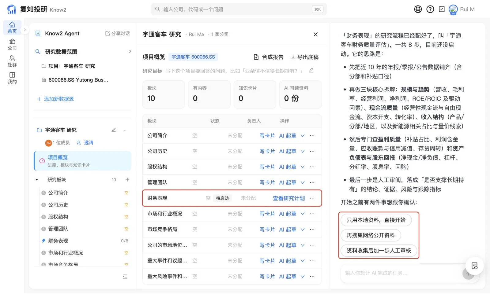Select 600066.SS Yutong Bus data source

(75, 80)
